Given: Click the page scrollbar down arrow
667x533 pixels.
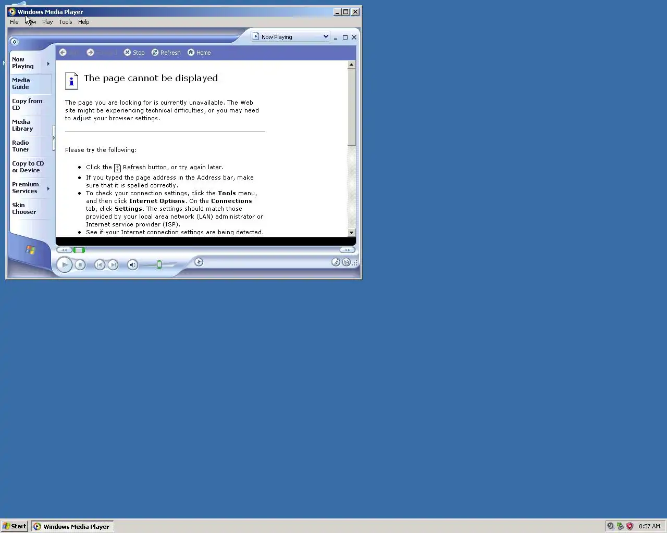Looking at the screenshot, I should tap(352, 233).
